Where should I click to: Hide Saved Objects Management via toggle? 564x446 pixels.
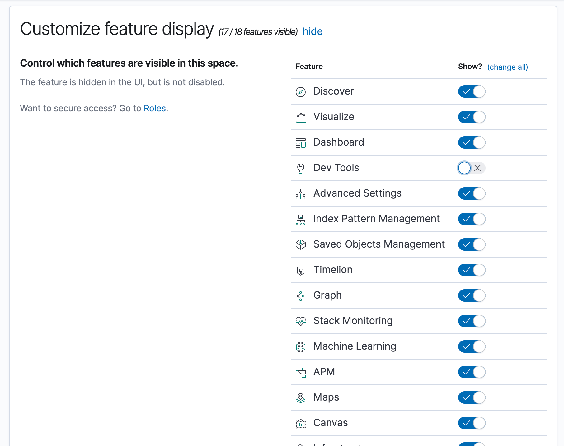point(472,244)
